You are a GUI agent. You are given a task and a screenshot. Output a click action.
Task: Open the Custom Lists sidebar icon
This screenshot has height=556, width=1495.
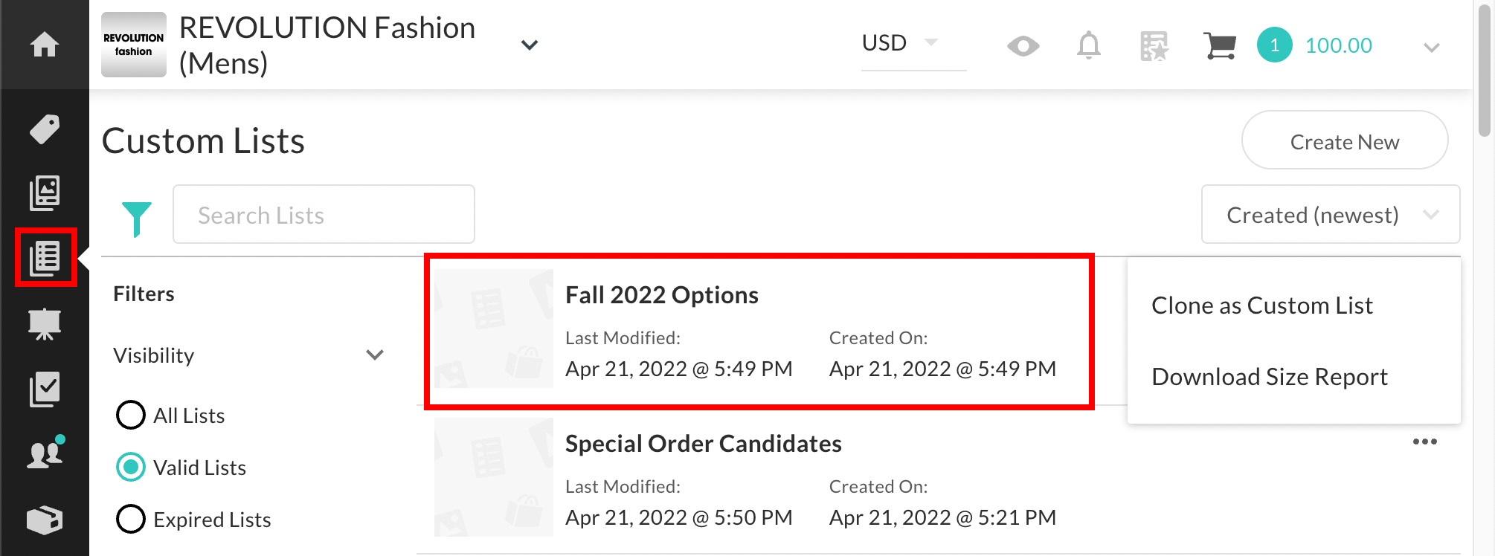point(45,258)
